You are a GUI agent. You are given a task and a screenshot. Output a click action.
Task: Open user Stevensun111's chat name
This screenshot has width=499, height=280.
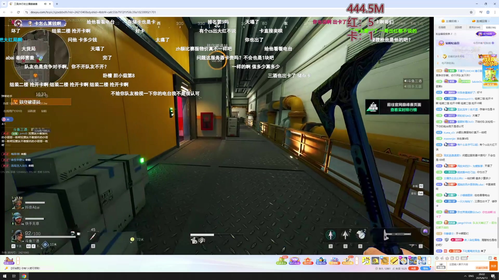465,99
